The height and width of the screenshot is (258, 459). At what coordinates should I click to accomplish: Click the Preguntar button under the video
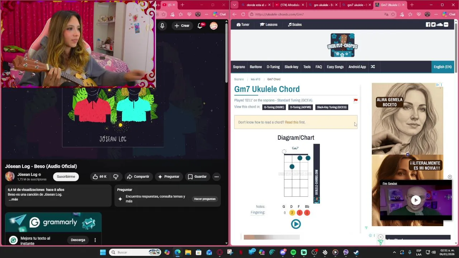click(x=169, y=177)
